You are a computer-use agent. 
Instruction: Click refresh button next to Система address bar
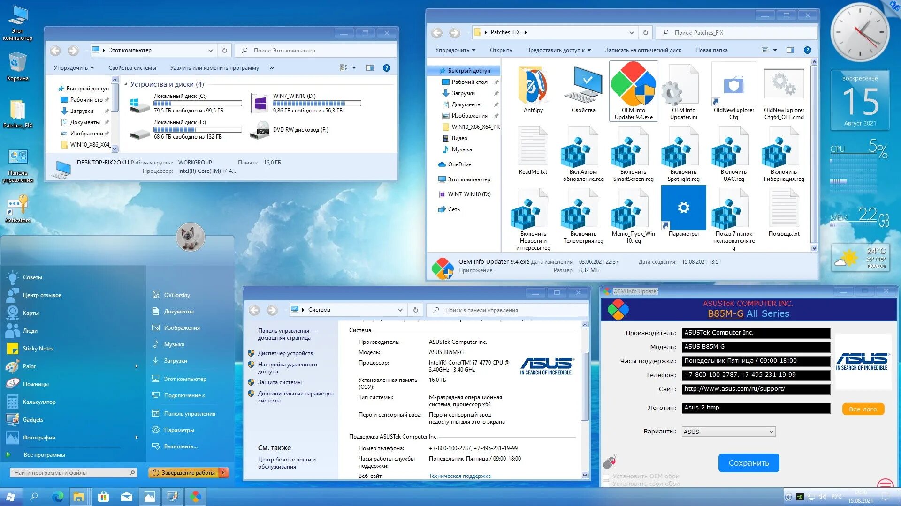pos(415,310)
